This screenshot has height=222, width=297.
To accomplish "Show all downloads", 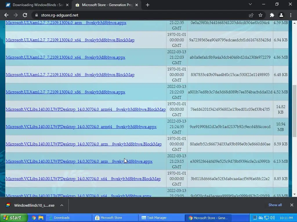I will click(x=275, y=205).
